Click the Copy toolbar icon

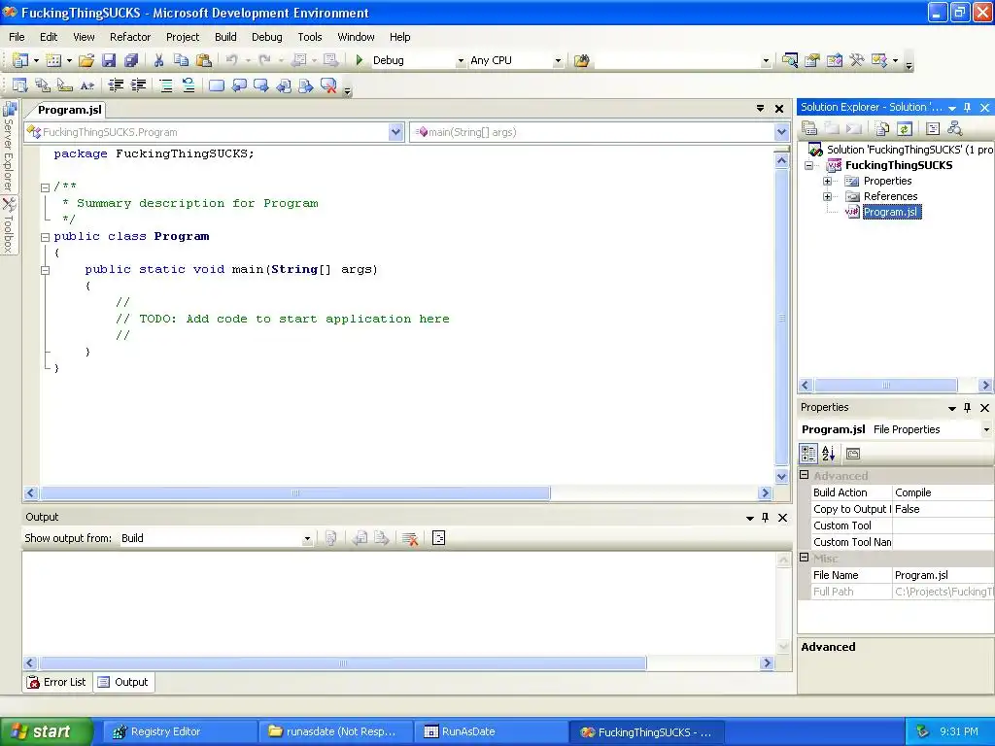[x=181, y=60]
